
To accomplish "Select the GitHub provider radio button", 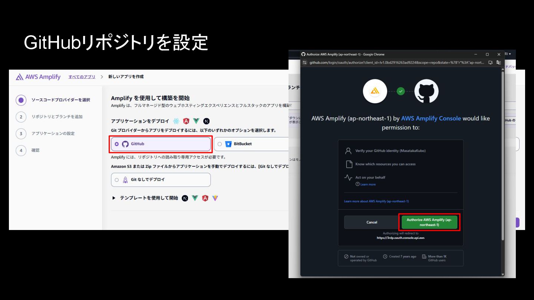I will (x=117, y=144).
